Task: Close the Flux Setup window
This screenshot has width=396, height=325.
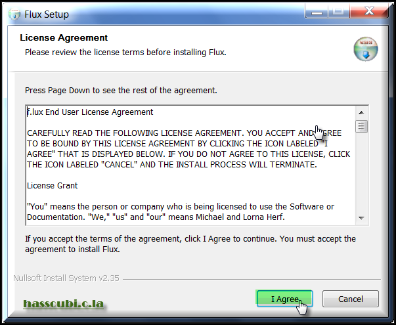Action: (369, 11)
